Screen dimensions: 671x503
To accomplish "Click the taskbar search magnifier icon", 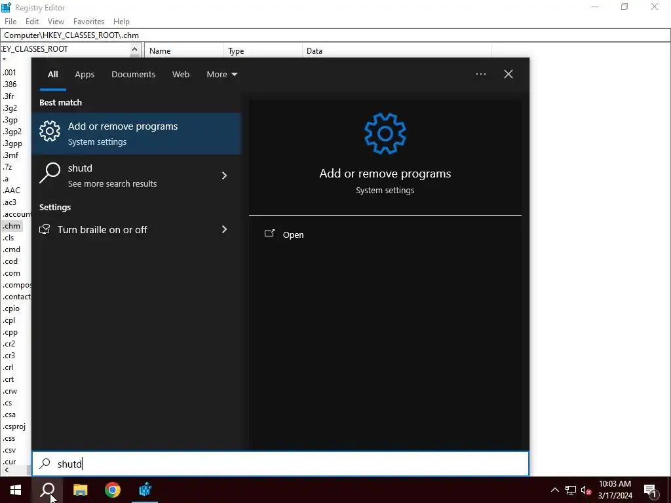I will tap(47, 490).
